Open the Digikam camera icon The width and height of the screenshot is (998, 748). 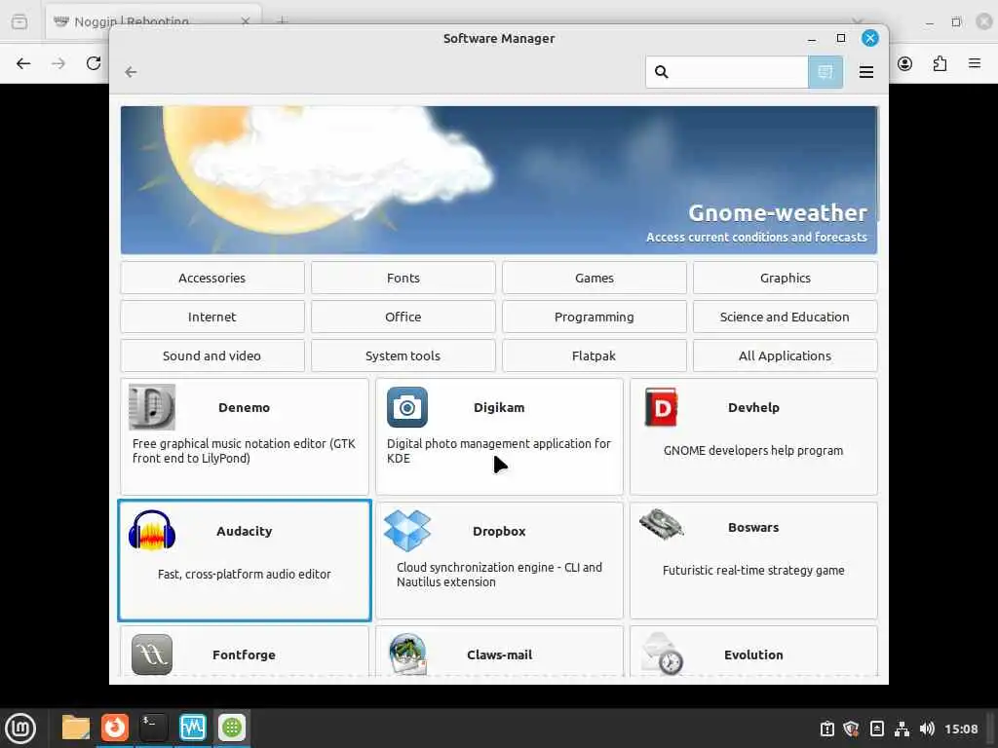coord(406,407)
